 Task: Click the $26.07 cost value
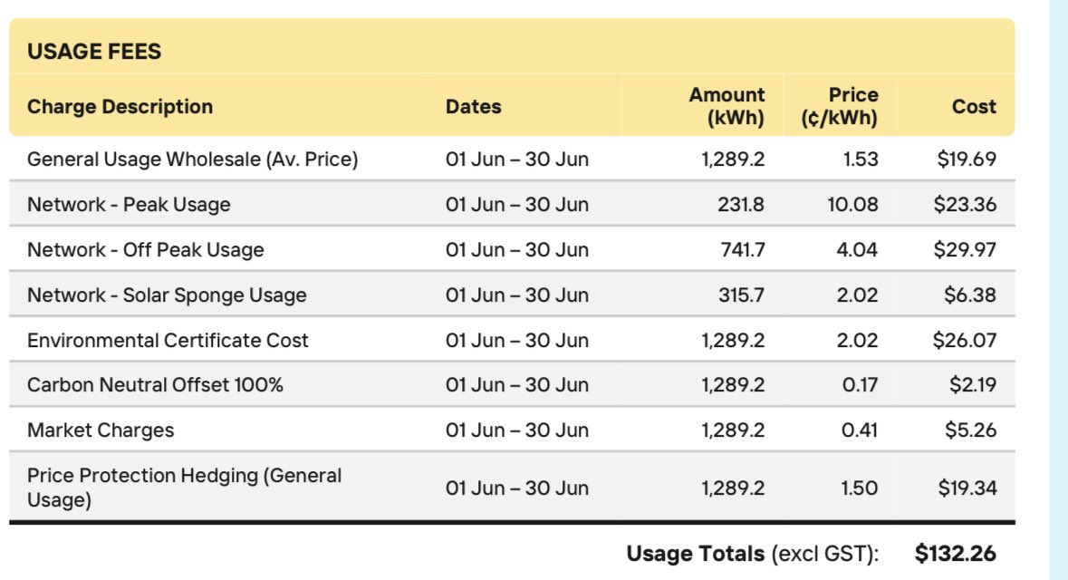pos(965,340)
